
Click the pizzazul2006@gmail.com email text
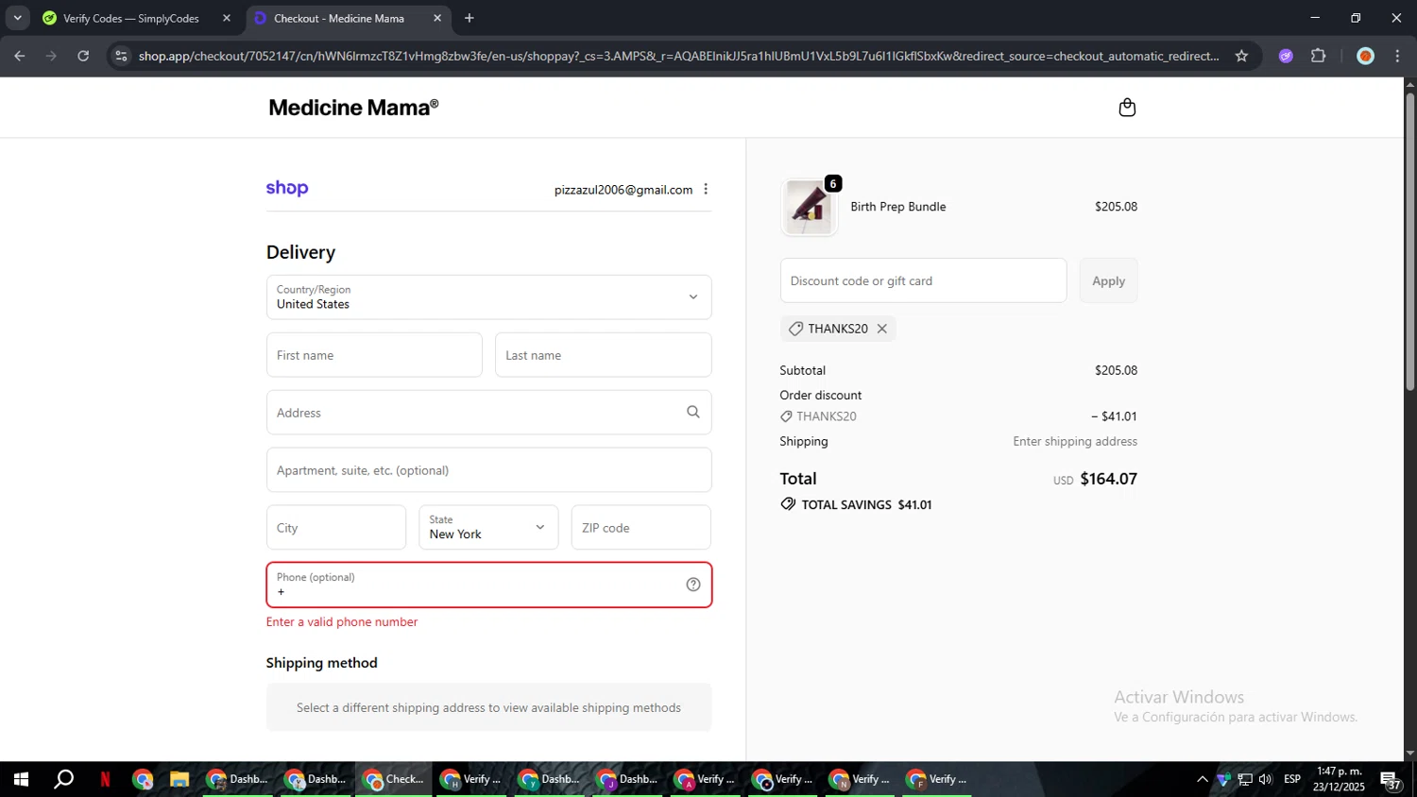(x=623, y=190)
